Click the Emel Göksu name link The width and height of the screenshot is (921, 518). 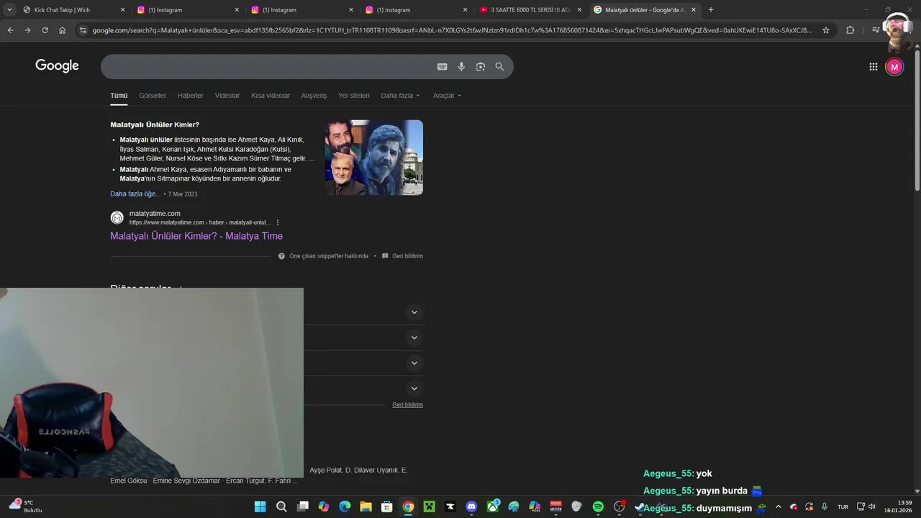point(128,481)
